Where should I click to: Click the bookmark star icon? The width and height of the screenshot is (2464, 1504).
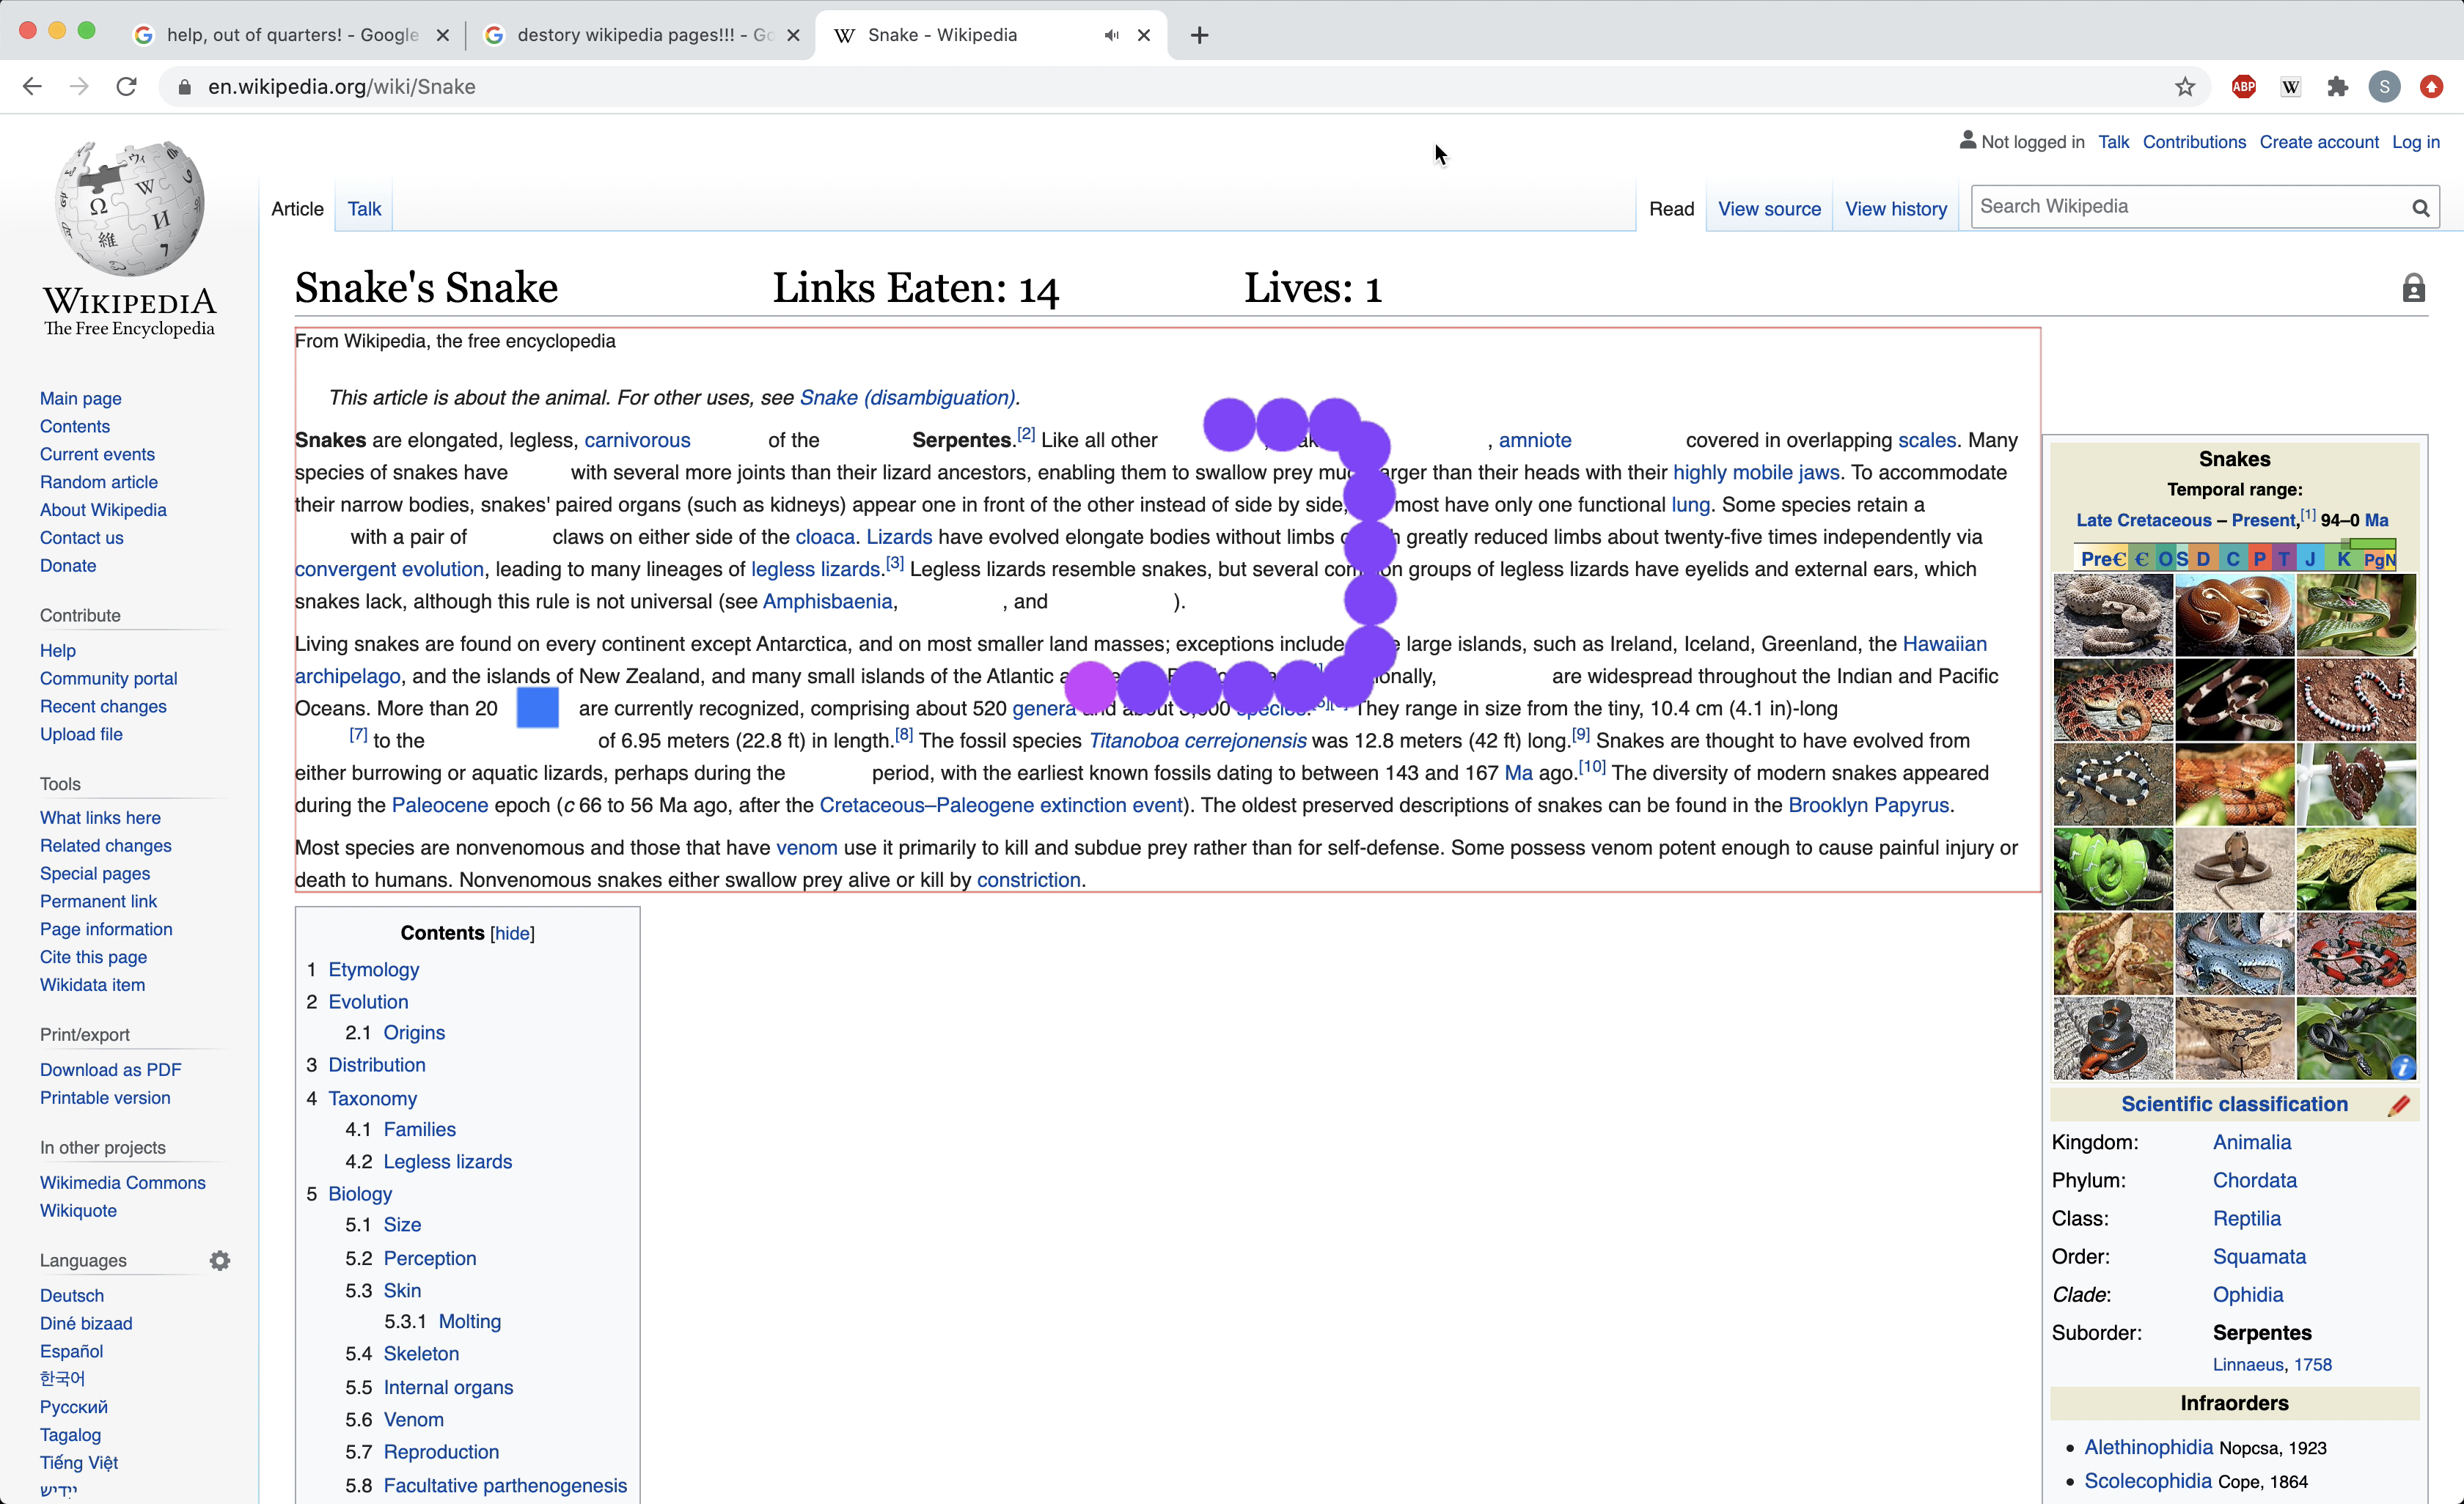(x=2185, y=87)
